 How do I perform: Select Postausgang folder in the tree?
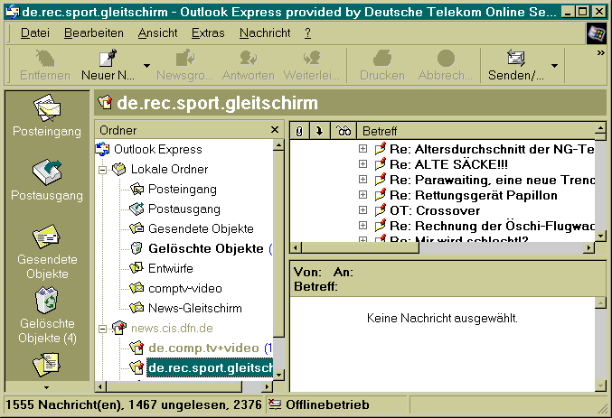pos(184,209)
